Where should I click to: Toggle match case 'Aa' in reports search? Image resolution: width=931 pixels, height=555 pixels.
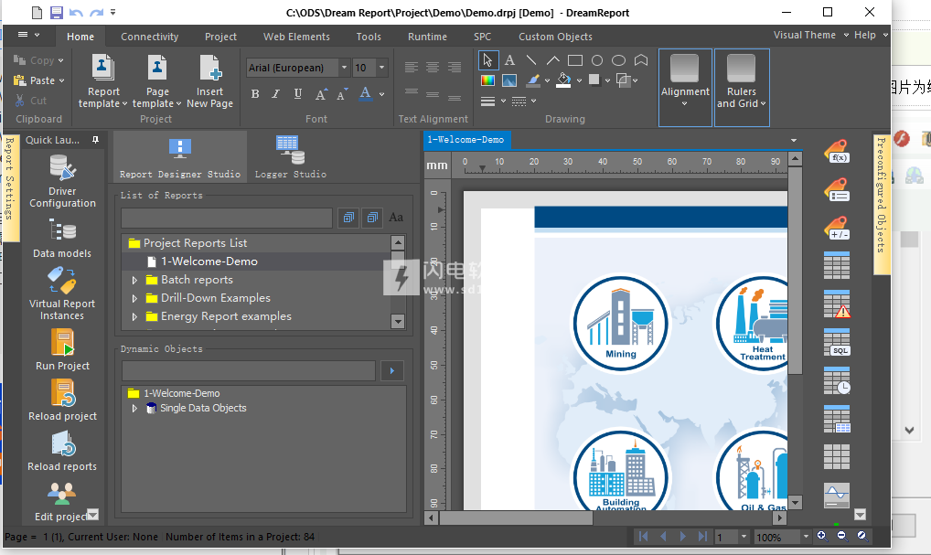click(396, 218)
